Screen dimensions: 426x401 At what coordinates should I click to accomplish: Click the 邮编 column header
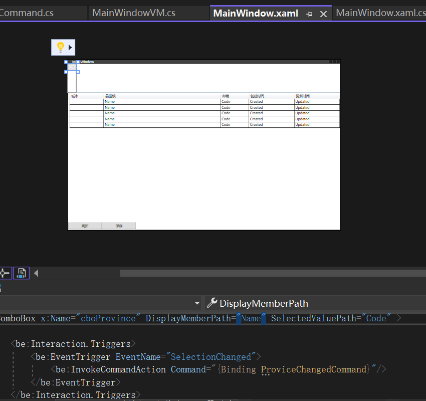[x=226, y=96]
